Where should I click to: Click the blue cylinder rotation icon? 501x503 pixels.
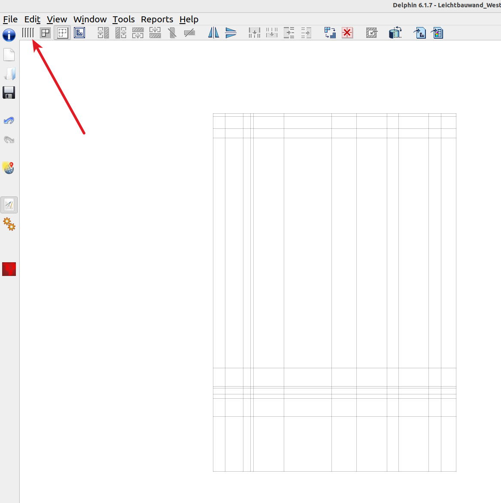395,33
